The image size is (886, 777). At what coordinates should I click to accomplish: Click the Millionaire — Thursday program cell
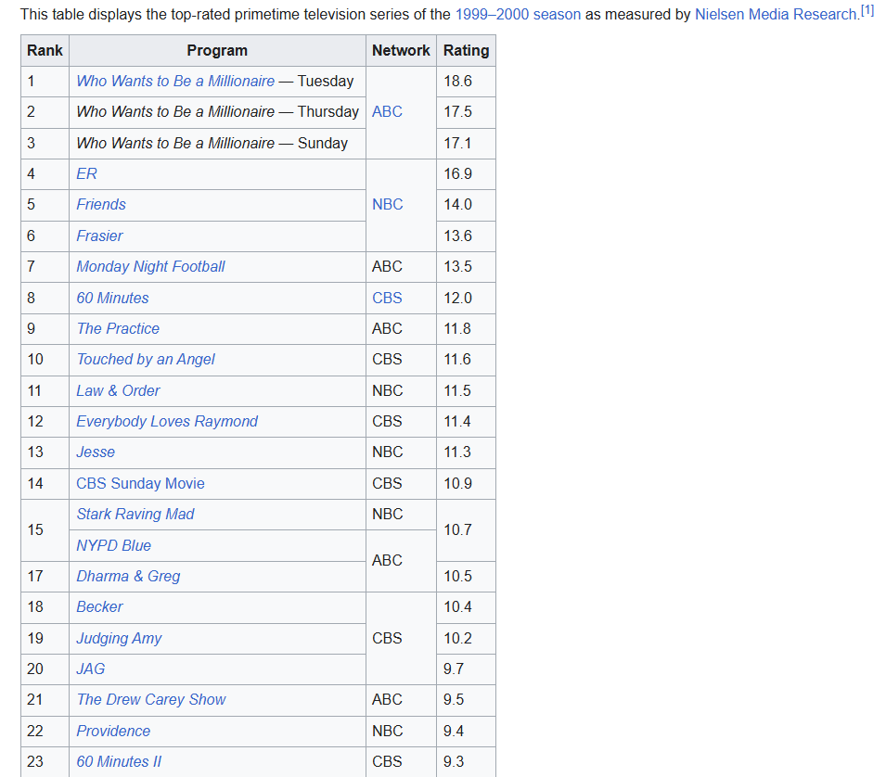[217, 112]
